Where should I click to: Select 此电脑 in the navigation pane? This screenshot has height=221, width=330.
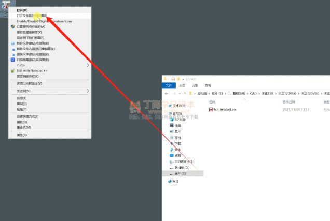(x=175, y=113)
